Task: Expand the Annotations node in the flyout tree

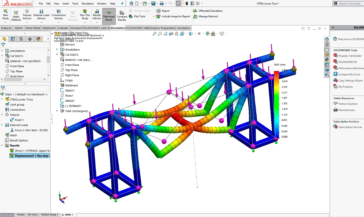Action: [x=57, y=50]
